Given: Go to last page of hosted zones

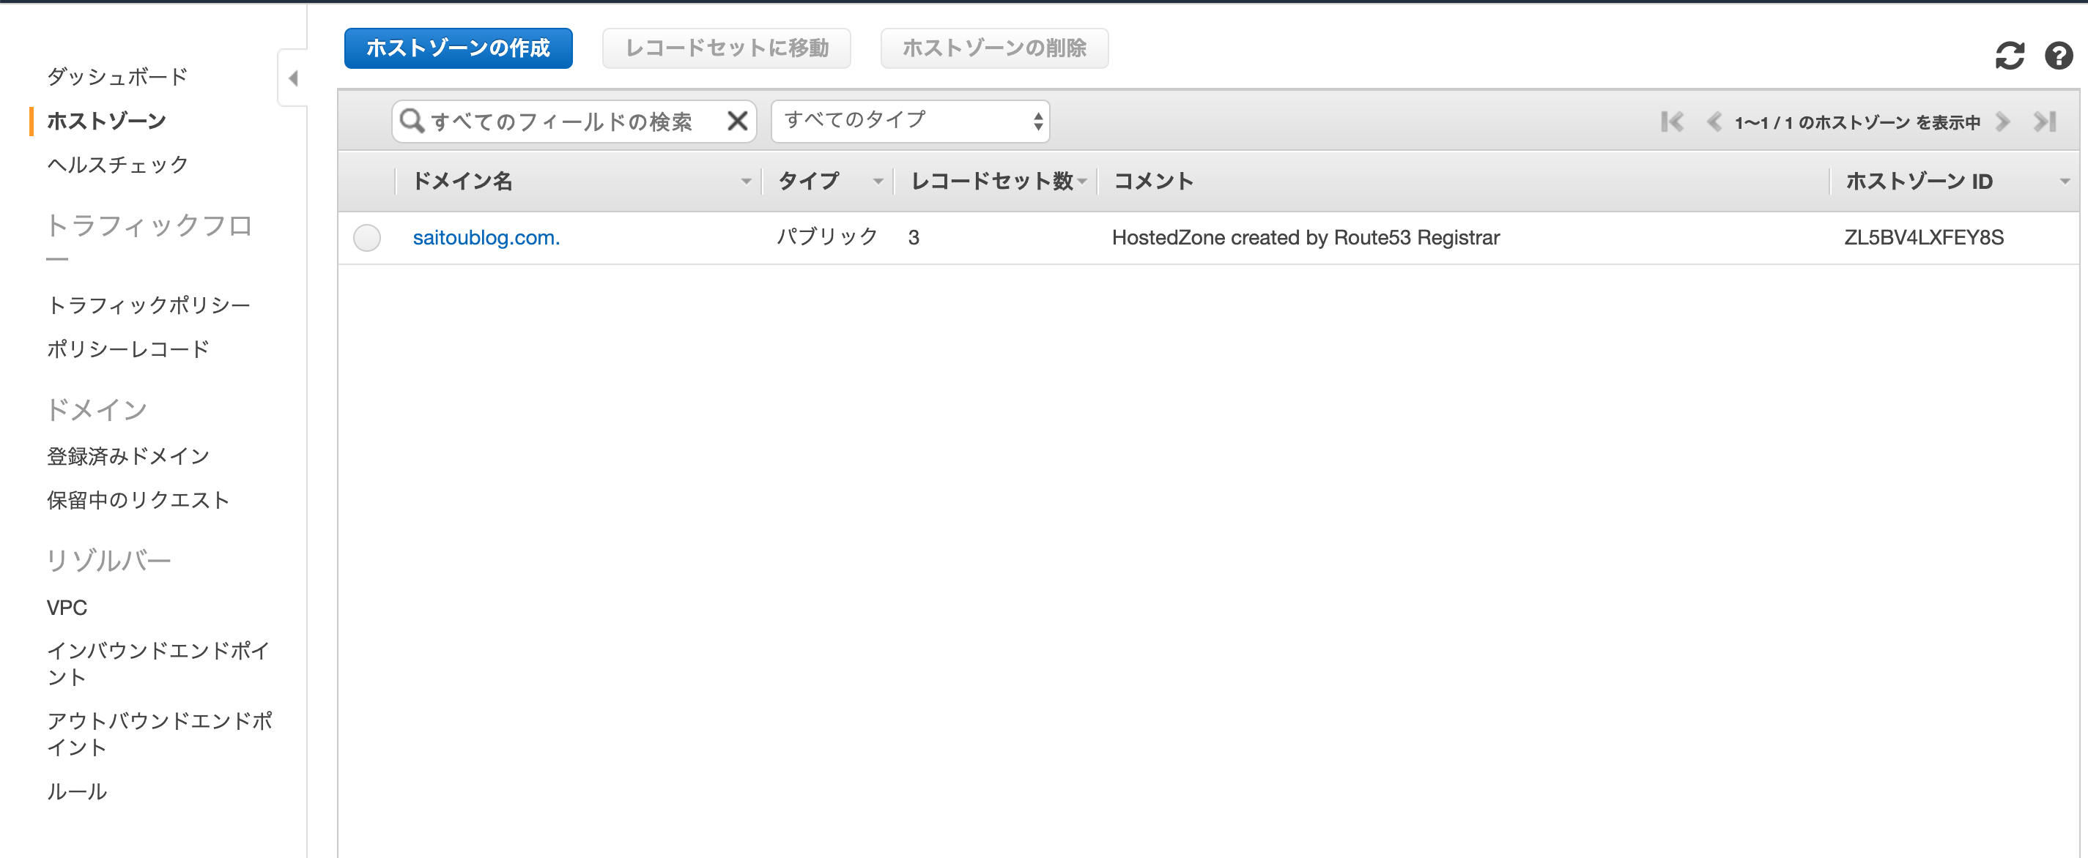Looking at the screenshot, I should coord(2045,122).
